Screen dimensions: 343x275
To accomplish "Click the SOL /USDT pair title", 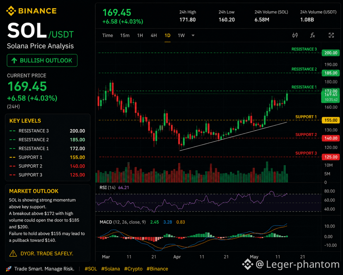I will (41, 31).
